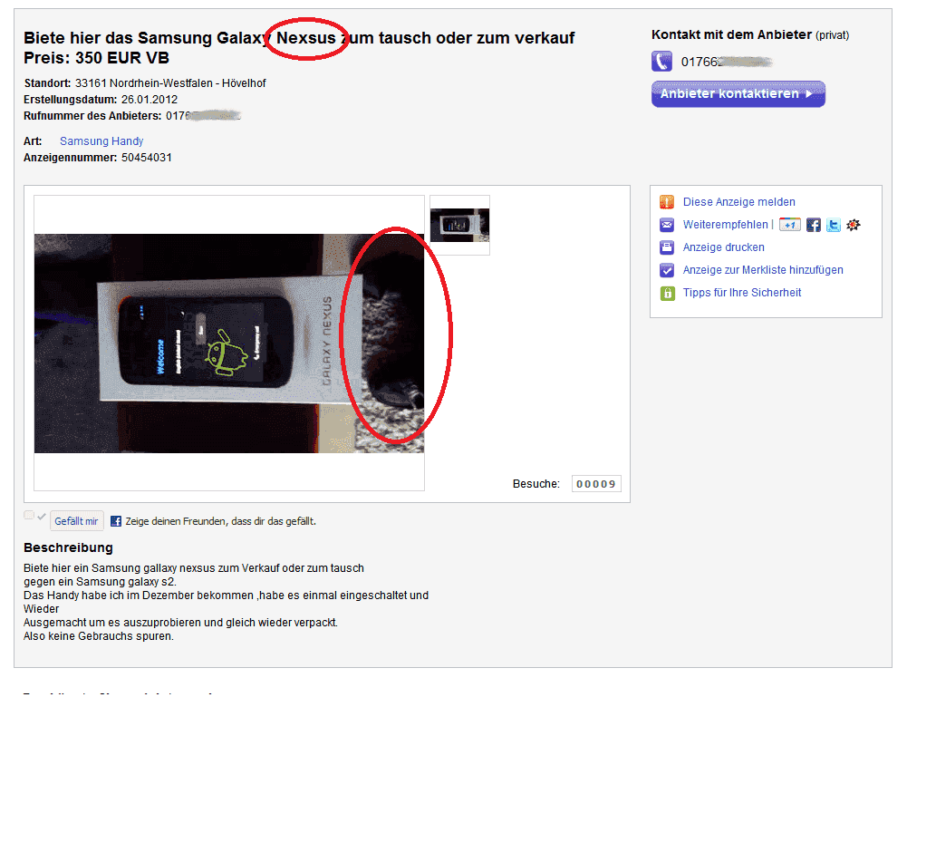This screenshot has height=852, width=936.
Task: Click the Preis: 350 EUR VB heading
Action: pyautogui.click(x=96, y=58)
